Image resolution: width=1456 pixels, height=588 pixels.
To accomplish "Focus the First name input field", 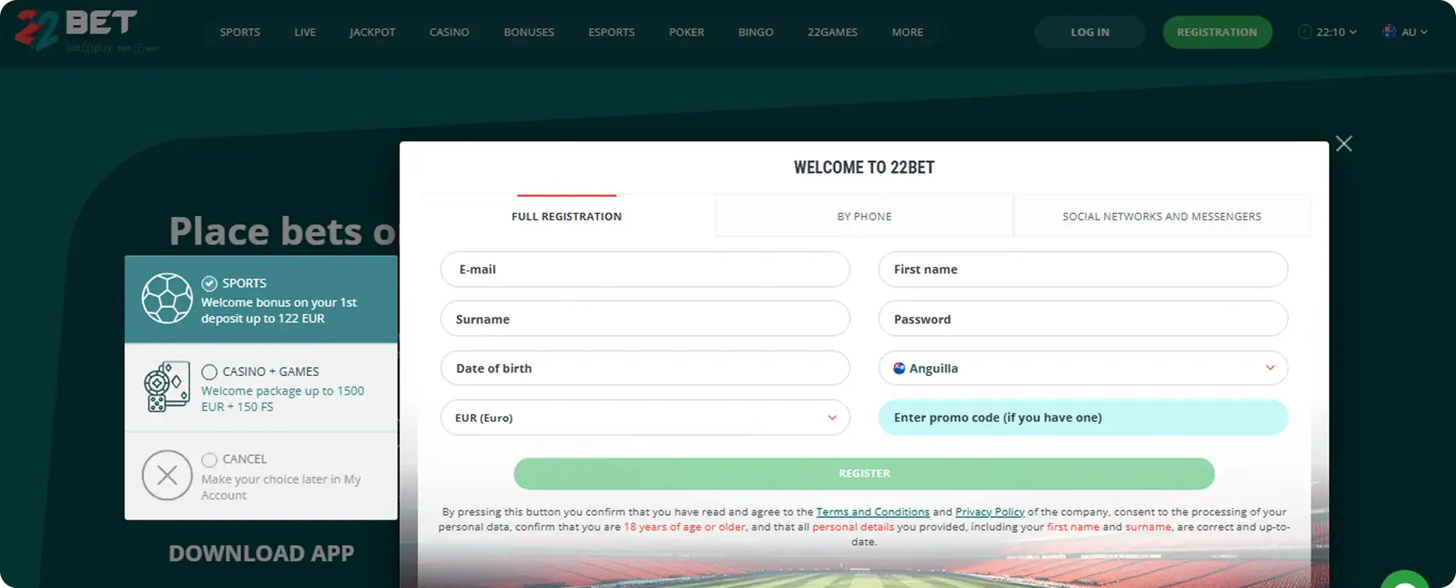I will point(1083,269).
